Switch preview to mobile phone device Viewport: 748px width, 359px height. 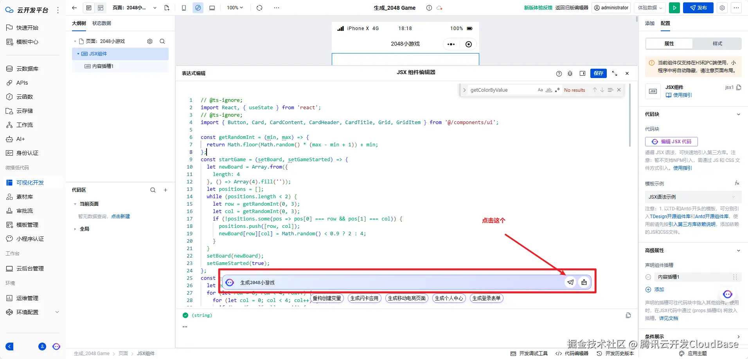click(x=184, y=8)
